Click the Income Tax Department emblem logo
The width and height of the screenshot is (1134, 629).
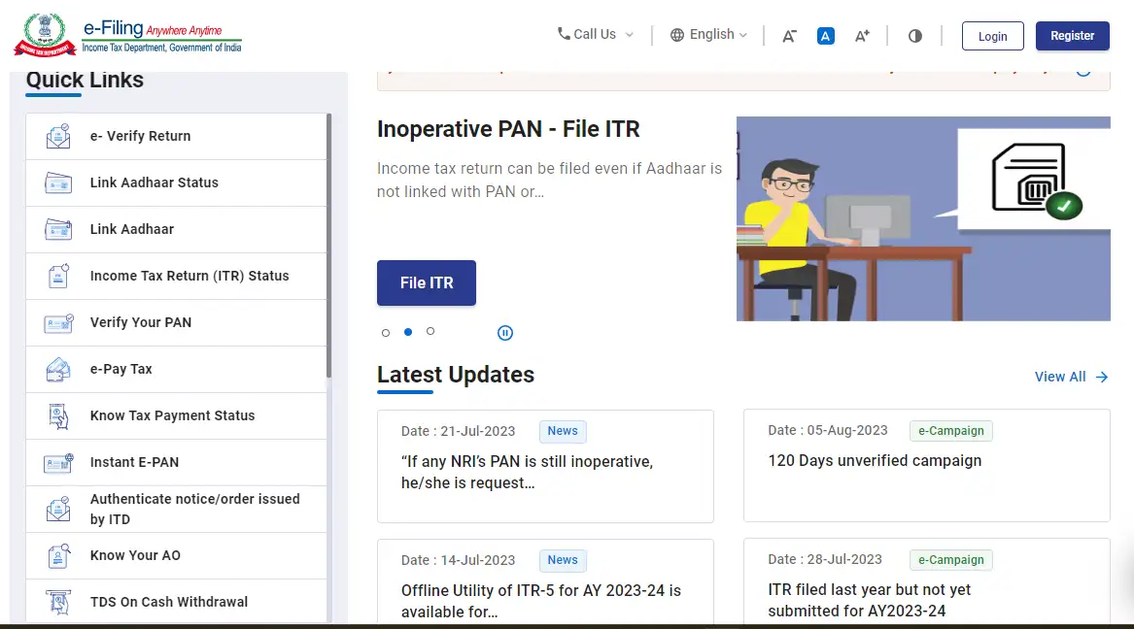pos(42,33)
